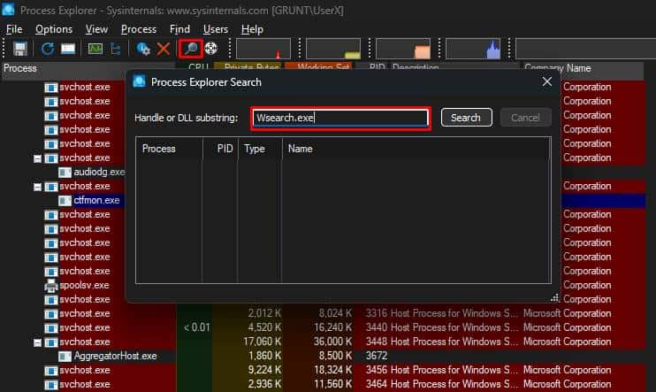Click the PID value 3440
Image resolution: width=656 pixels, height=392 pixels.
[x=377, y=327]
